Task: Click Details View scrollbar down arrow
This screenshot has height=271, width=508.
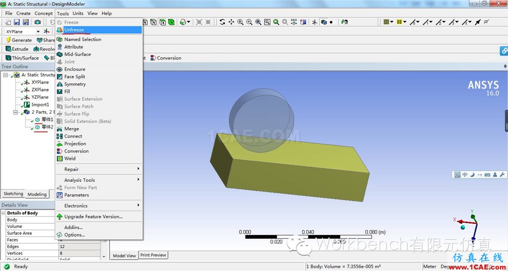Action: coord(104,257)
